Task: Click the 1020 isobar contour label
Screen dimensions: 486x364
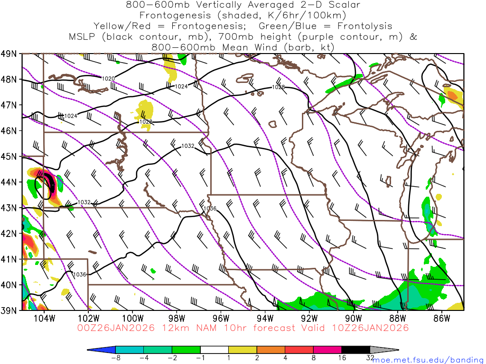Action: [x=108, y=78]
